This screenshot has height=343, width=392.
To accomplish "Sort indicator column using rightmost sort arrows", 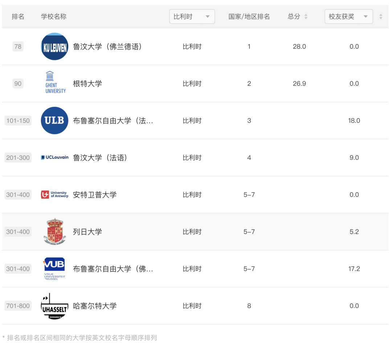I will click(380, 16).
